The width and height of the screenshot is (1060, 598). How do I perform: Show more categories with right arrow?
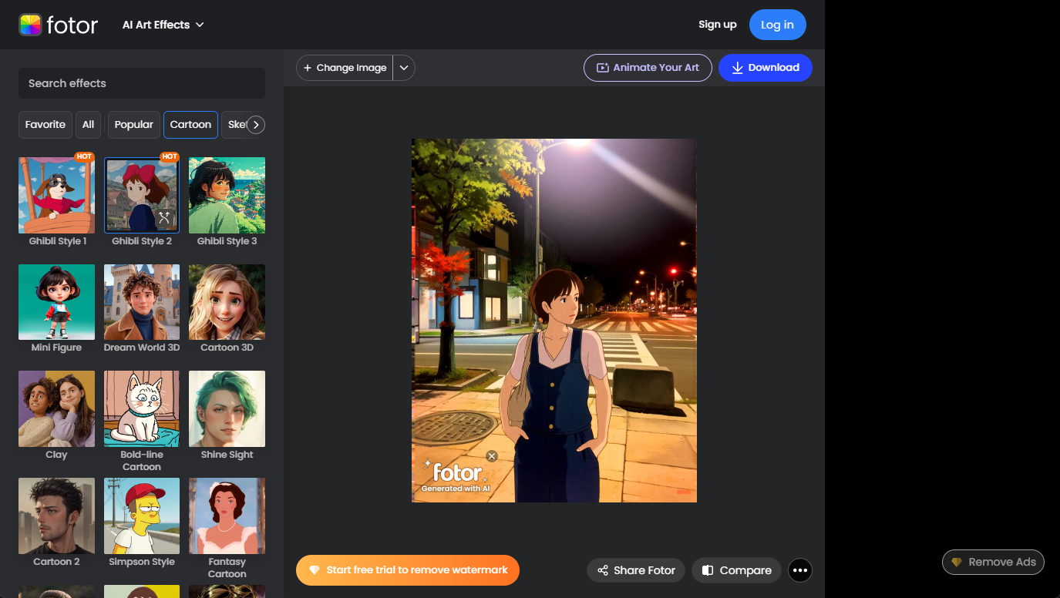[256, 125]
